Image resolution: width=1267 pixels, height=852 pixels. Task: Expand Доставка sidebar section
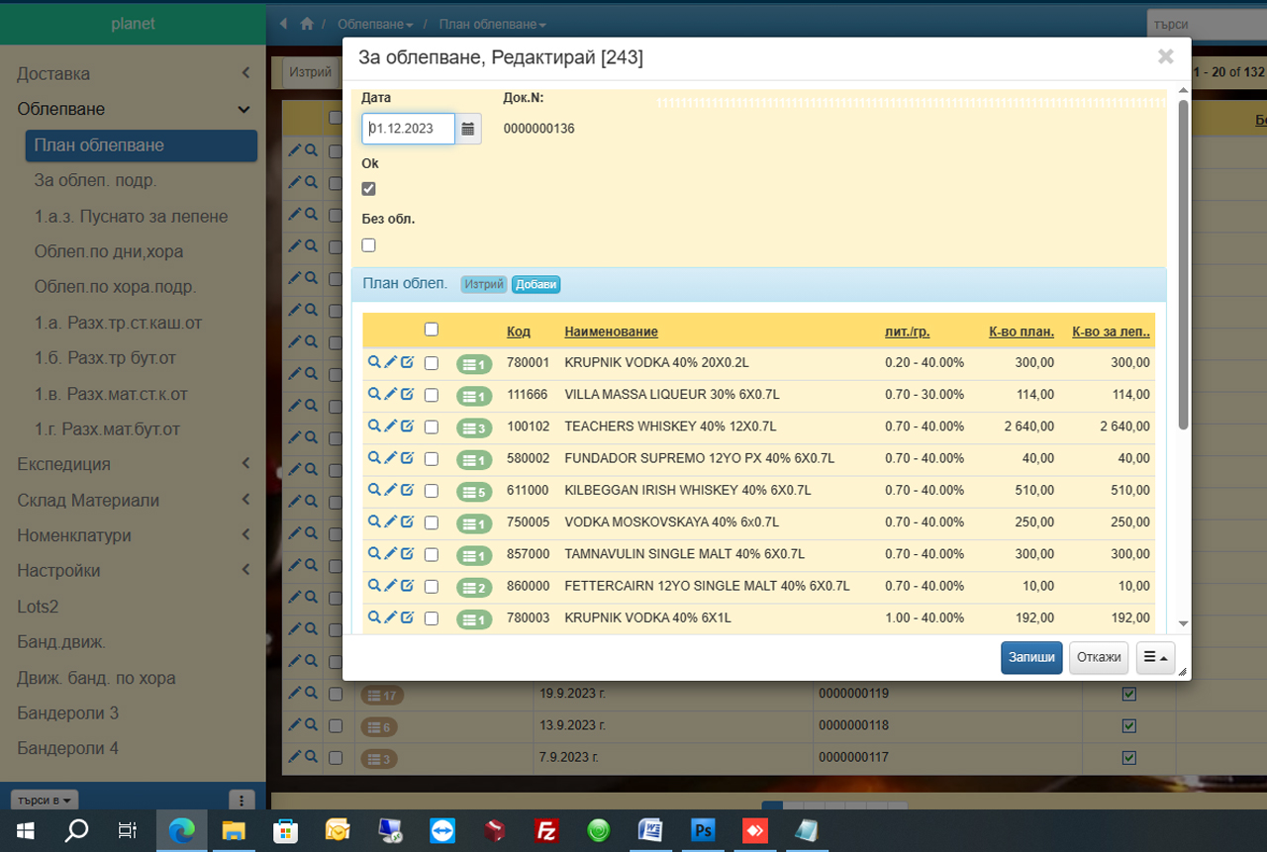tap(133, 73)
